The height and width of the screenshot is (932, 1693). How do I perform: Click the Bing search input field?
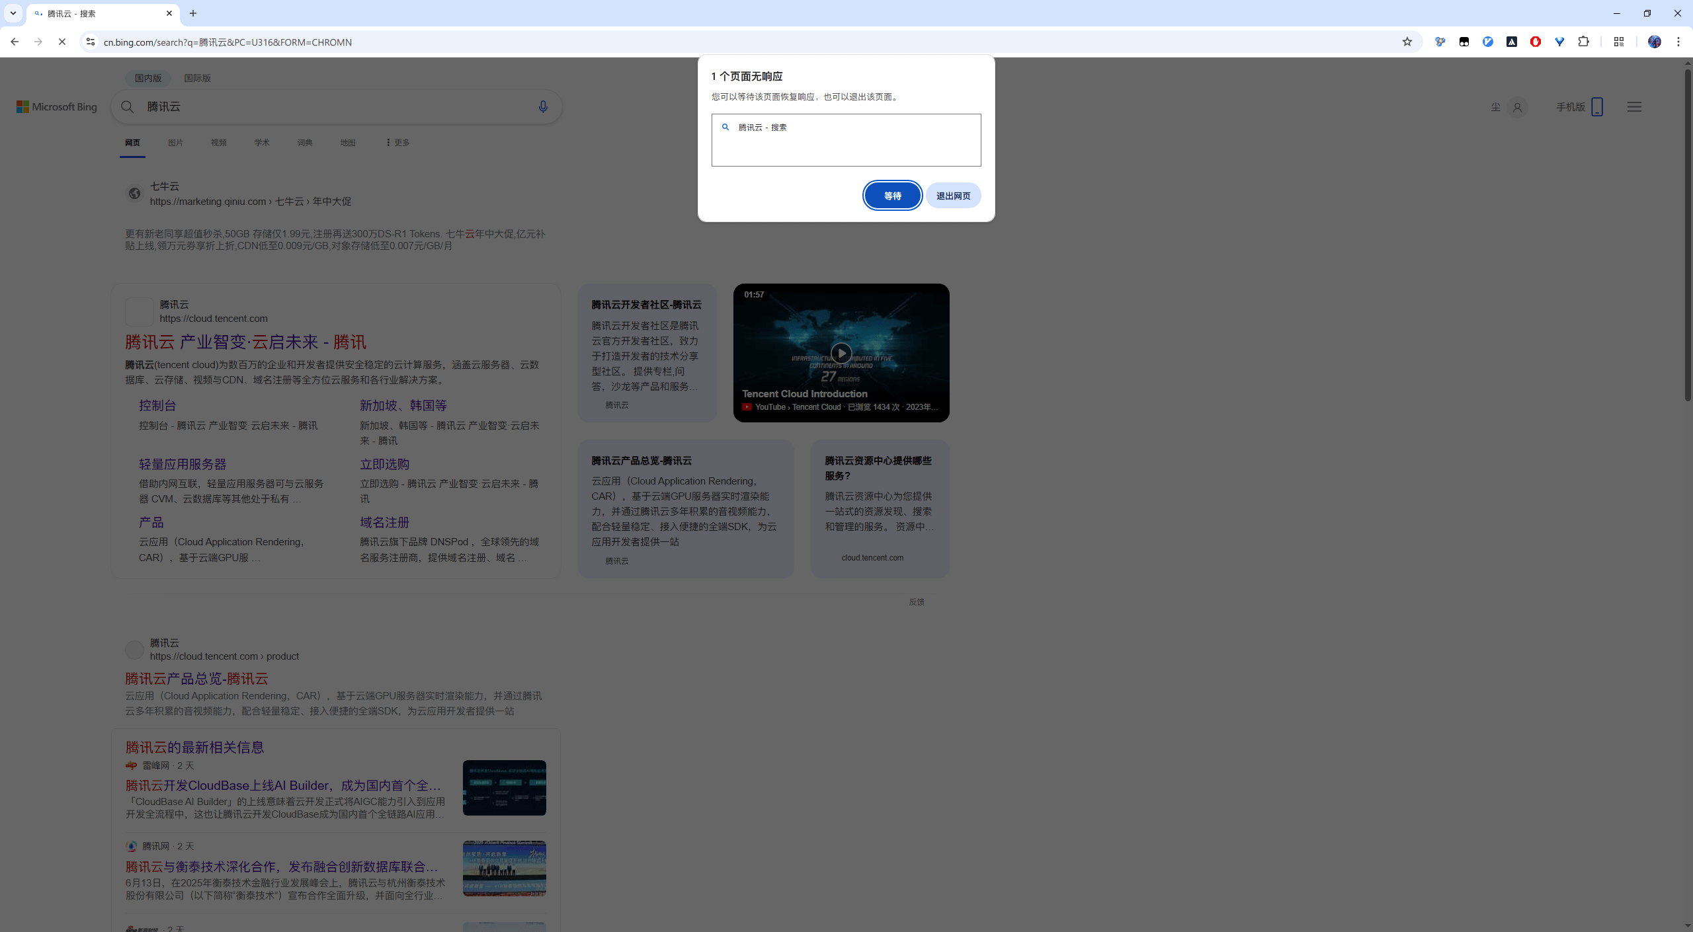click(x=331, y=106)
